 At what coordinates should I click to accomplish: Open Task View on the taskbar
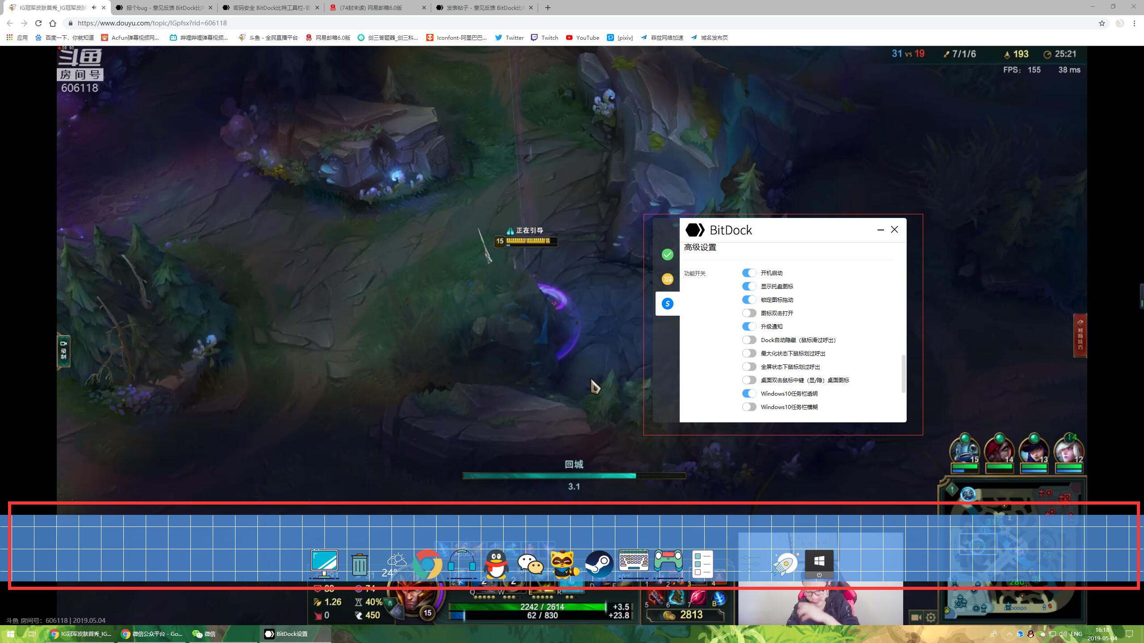(32, 634)
